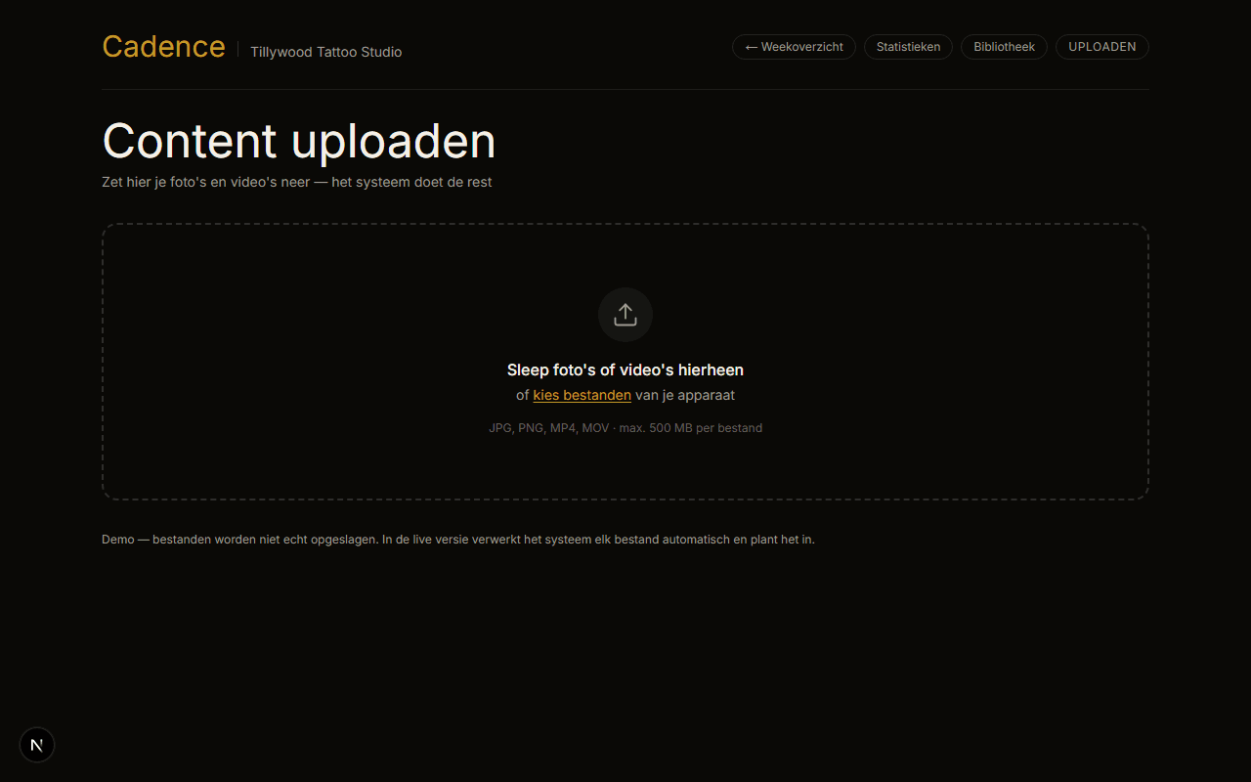
Task: Click the Demo notice about unsaved files
Action: point(458,539)
